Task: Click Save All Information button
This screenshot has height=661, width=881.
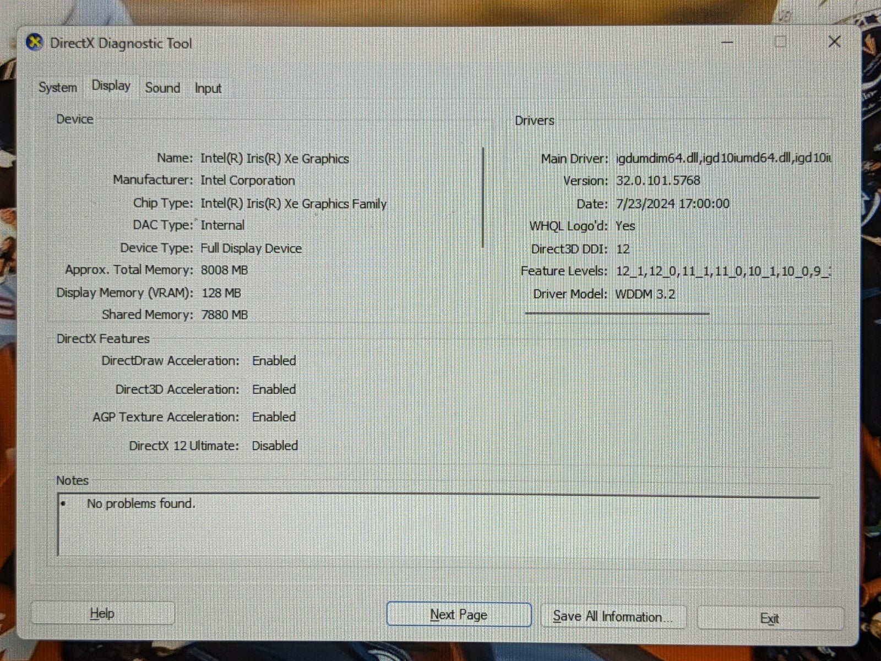Action: point(613,616)
